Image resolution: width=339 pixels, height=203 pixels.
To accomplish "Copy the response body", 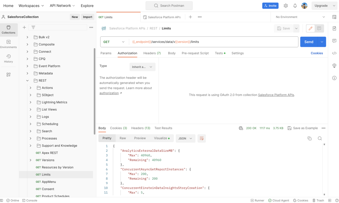I will click(310, 138).
